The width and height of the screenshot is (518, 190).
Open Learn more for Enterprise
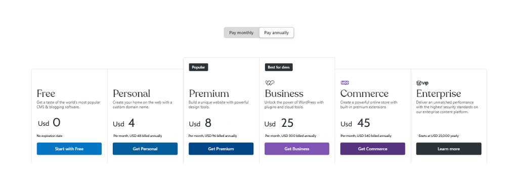449,149
